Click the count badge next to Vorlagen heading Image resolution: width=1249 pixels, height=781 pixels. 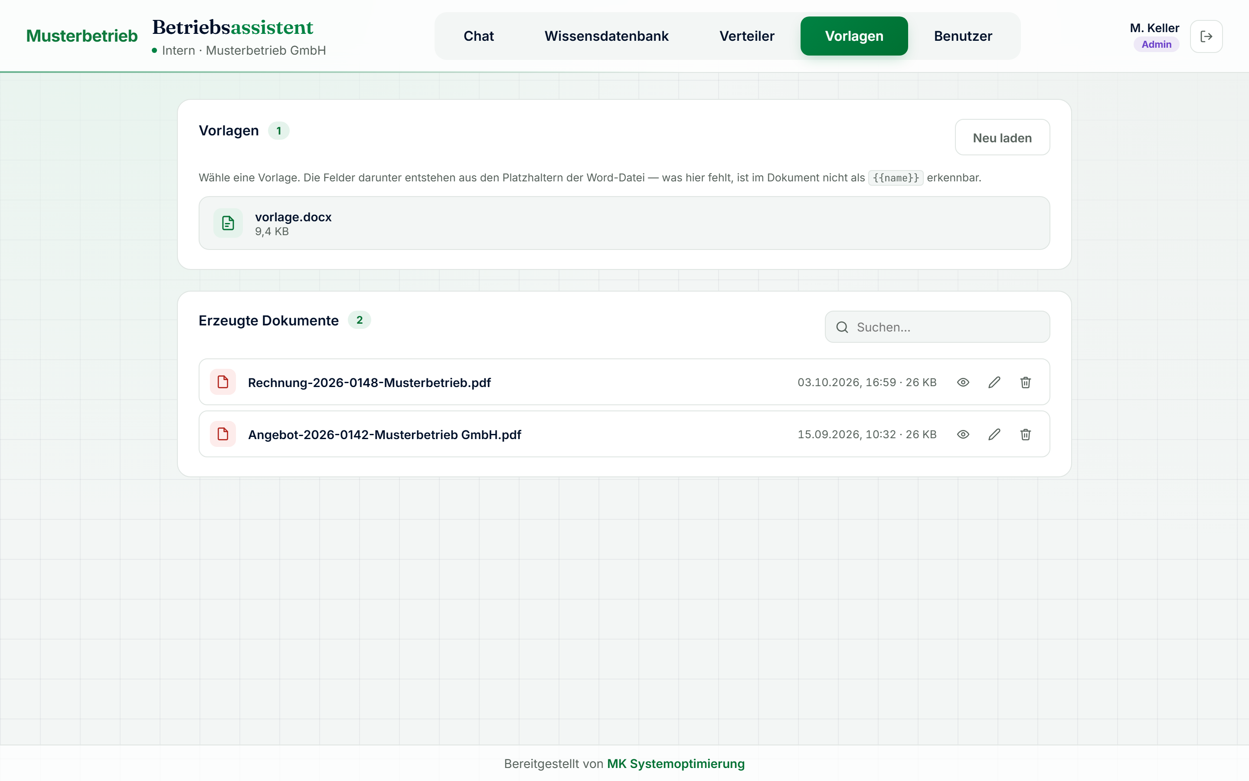[279, 131]
